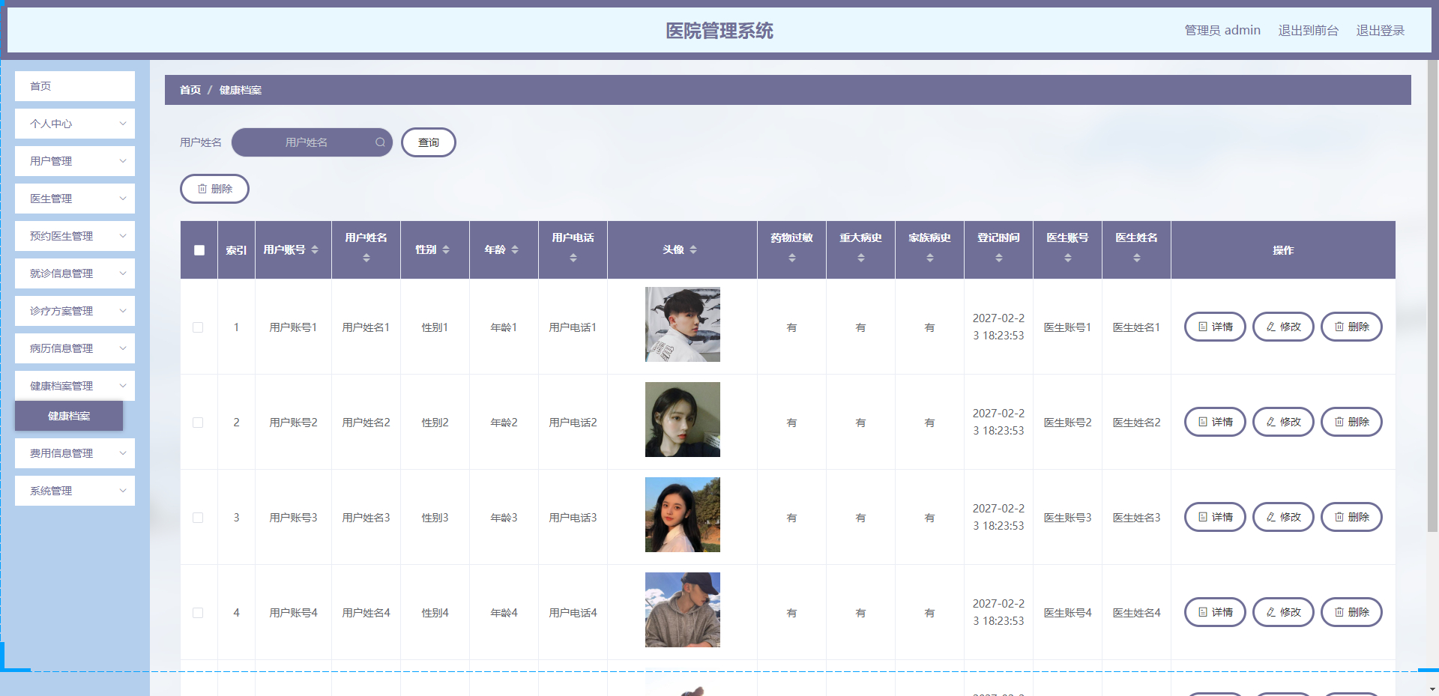Click the trash icon on 批量删除 button

[202, 188]
